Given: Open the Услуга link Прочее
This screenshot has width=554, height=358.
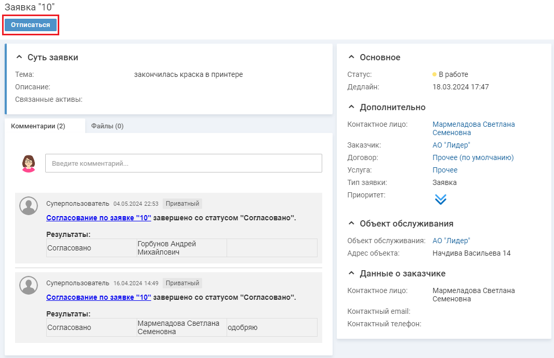Looking at the screenshot, I should pyautogui.click(x=445, y=170).
